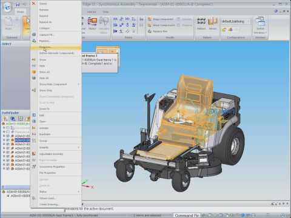The image size is (291, 218).
Task: Click the Replace Part ribbon tool
Action: click(158, 31)
